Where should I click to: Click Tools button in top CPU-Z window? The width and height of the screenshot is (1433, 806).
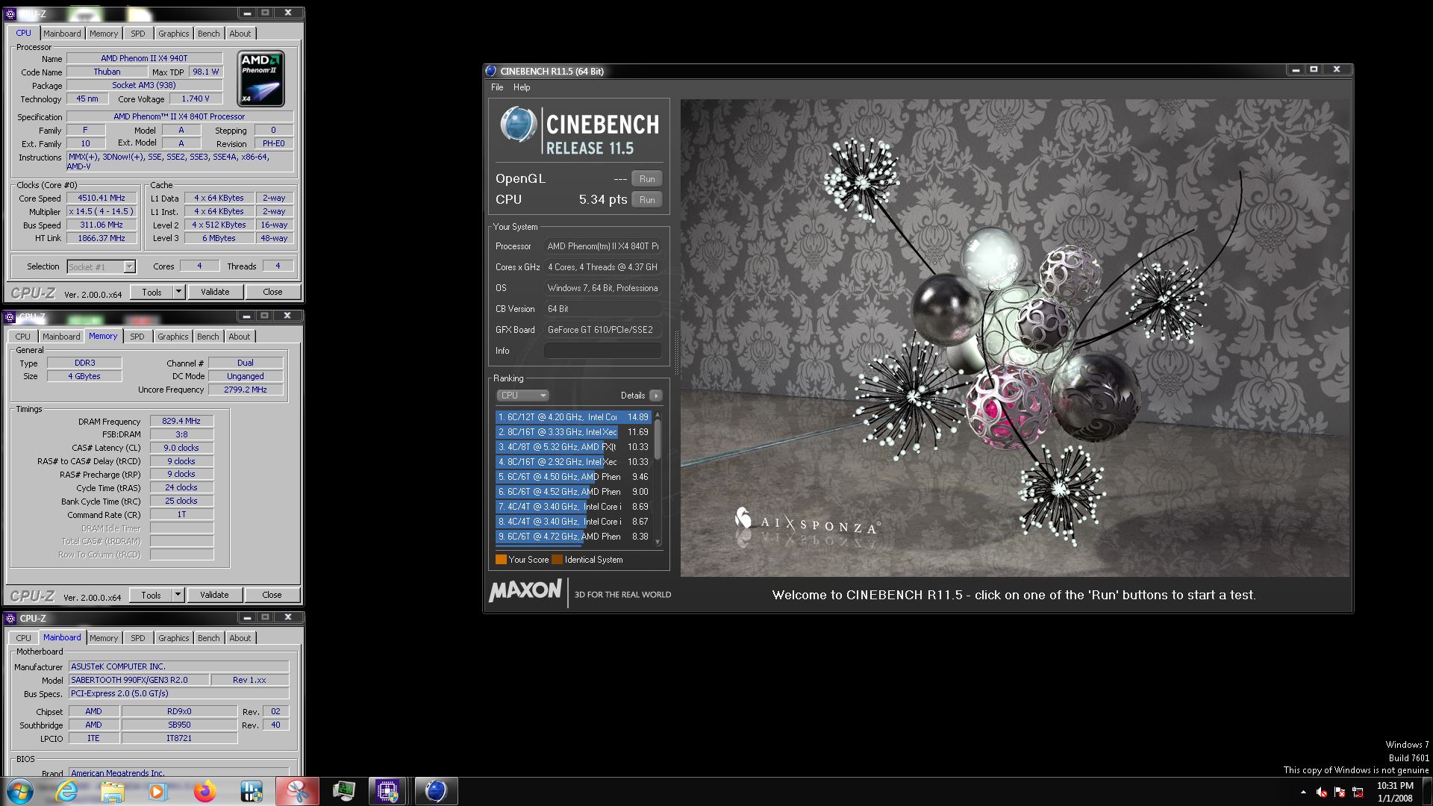pyautogui.click(x=152, y=292)
